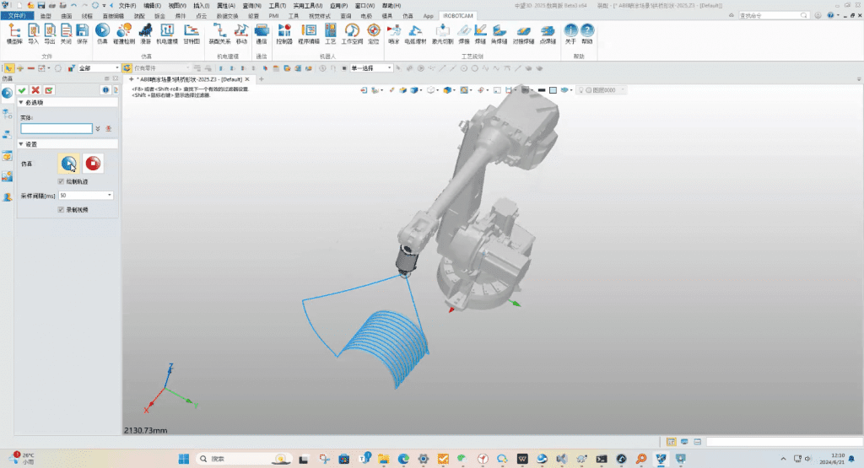
Task: Open the 采样间隔 sampling interval dropdown
Action: (110, 196)
